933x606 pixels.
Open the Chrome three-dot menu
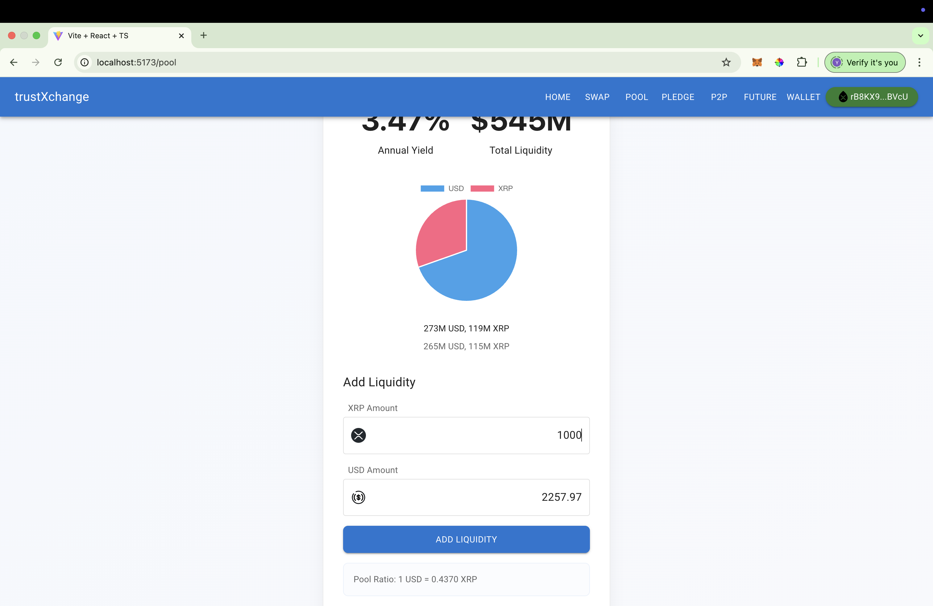point(919,62)
